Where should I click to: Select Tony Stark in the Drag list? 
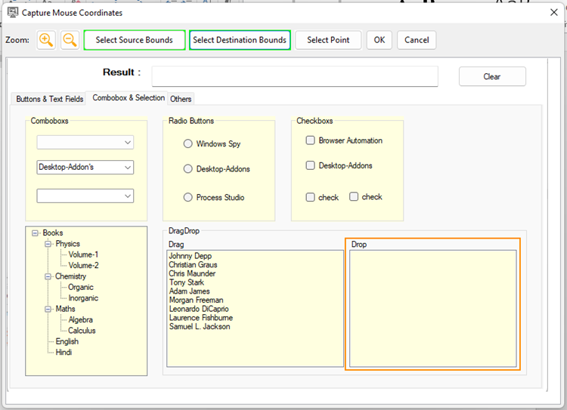[x=186, y=282]
